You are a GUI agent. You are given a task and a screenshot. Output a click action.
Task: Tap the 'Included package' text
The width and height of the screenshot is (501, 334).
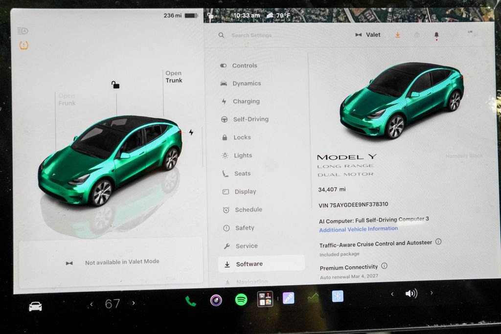340,254
